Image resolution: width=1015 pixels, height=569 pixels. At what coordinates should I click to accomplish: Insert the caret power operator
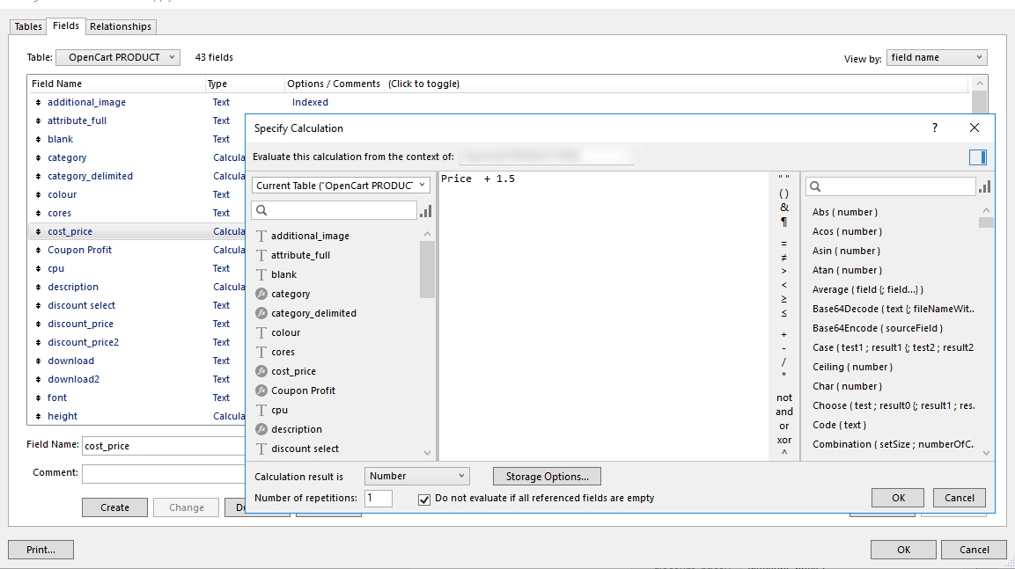pos(783,453)
